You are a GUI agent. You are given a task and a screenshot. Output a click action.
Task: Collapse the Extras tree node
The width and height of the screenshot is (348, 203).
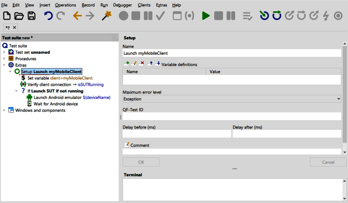coord(4,65)
